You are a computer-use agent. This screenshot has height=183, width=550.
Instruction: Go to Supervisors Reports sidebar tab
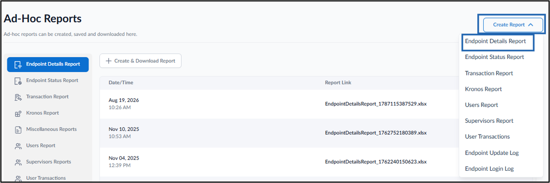(48, 162)
